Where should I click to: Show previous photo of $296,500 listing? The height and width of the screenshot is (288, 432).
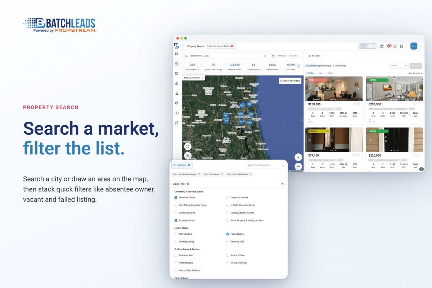pos(370,89)
